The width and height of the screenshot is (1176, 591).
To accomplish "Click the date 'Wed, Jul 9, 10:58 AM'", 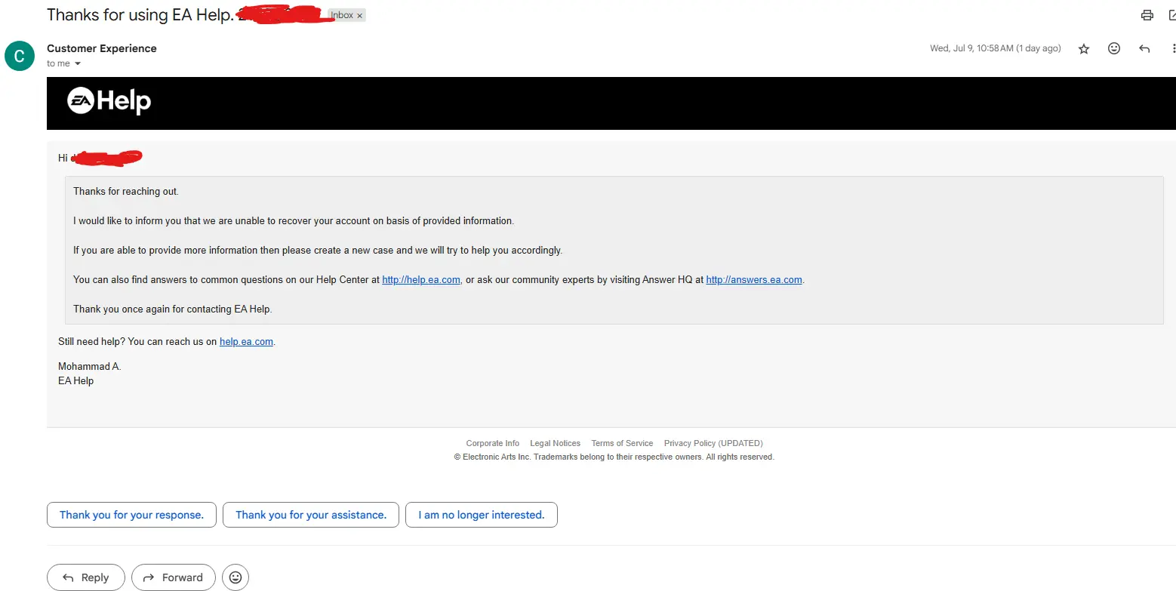I will pos(971,48).
